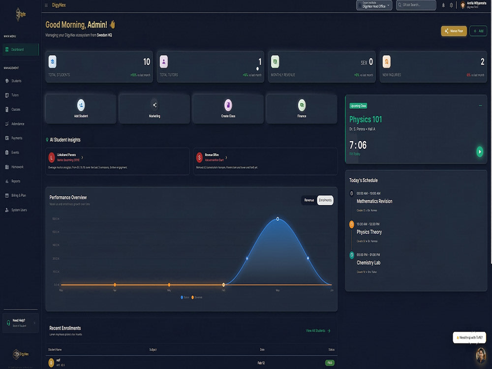This screenshot has width=492, height=369.
Task: Click the DigyNex logo in the sidebar header
Action: tap(21, 14)
